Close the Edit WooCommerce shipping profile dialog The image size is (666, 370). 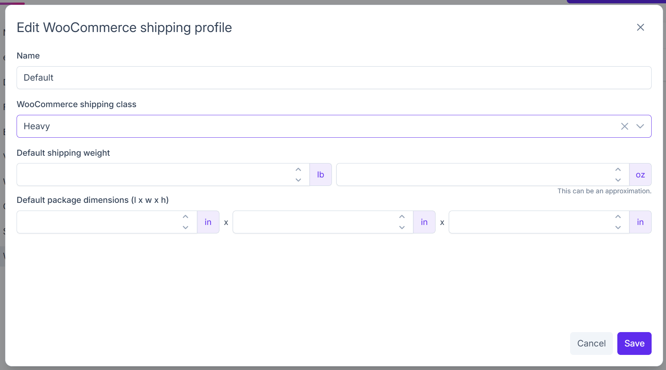(x=640, y=27)
